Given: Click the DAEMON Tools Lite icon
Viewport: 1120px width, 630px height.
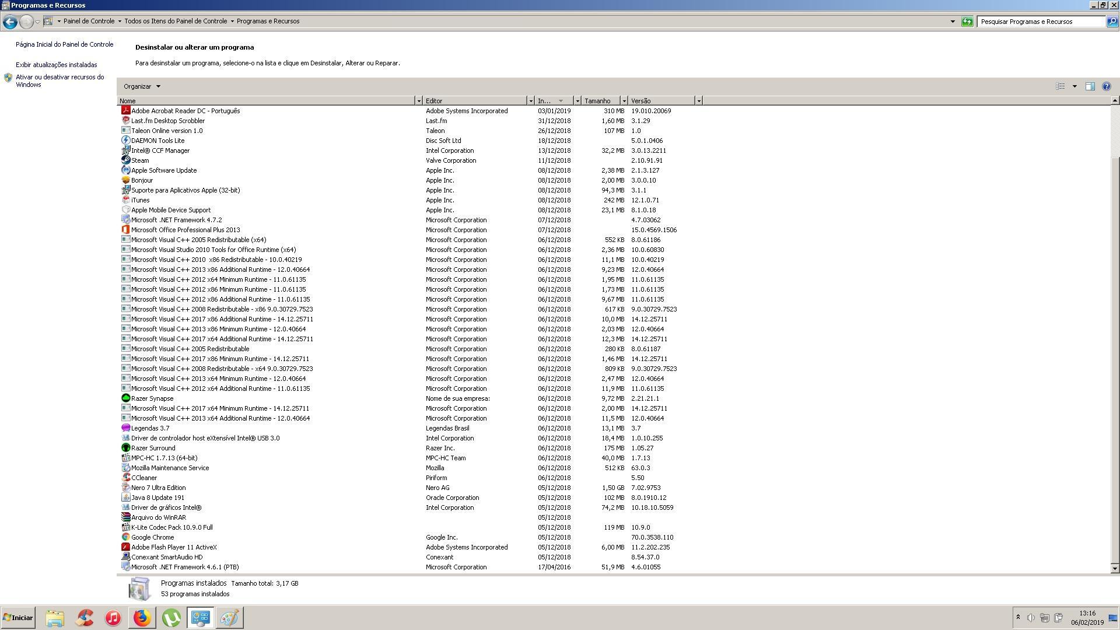Looking at the screenshot, I should (x=125, y=140).
